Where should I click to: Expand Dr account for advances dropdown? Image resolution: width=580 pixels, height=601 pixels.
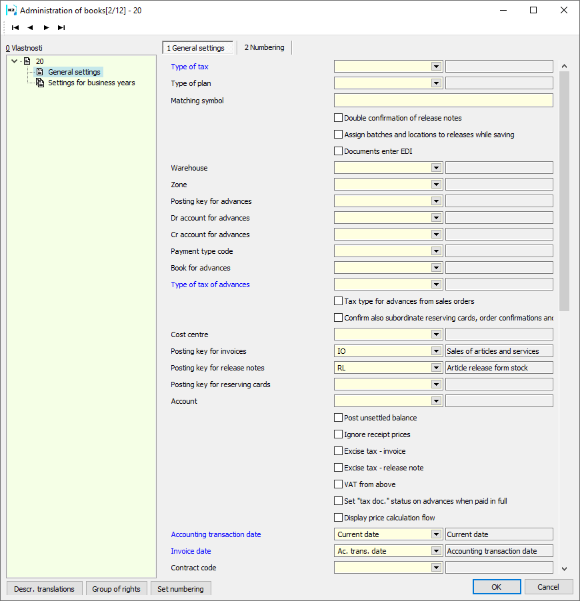coord(436,218)
